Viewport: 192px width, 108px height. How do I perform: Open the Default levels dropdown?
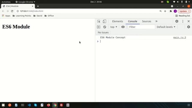coord(166,27)
